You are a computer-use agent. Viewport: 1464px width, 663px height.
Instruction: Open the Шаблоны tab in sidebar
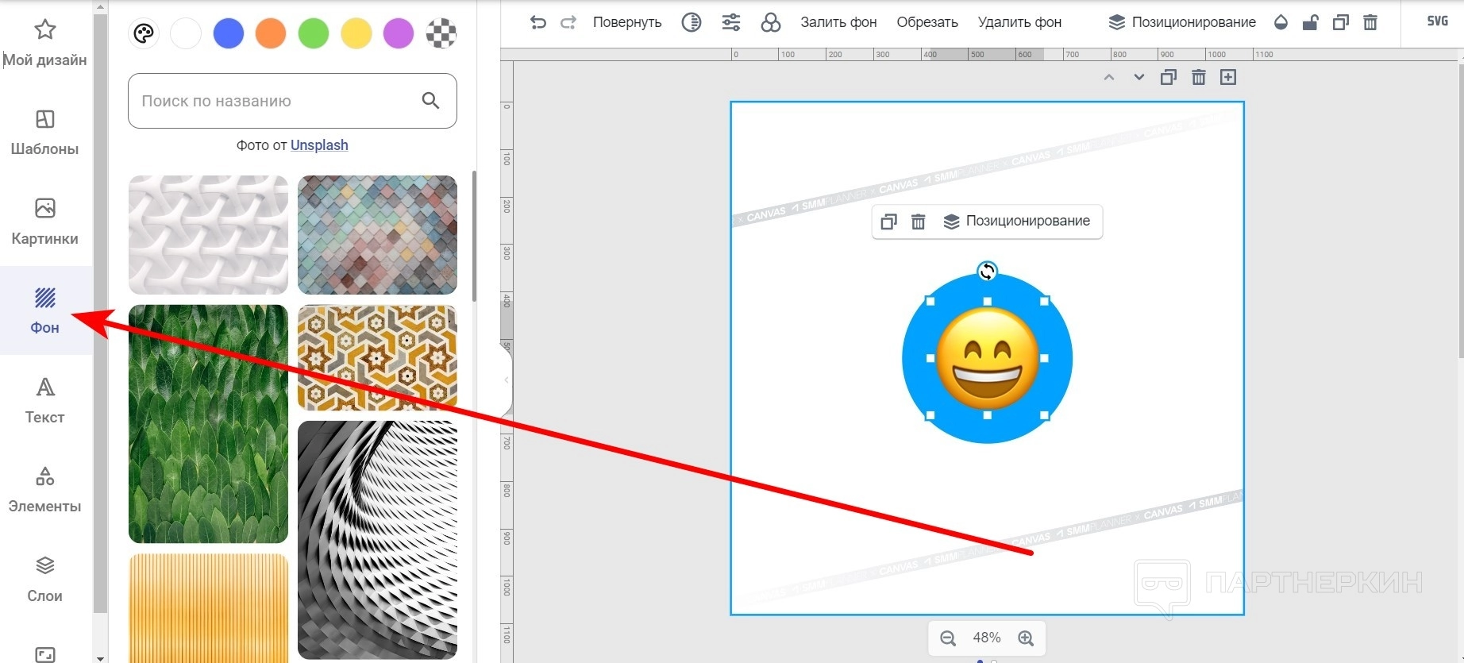45,133
